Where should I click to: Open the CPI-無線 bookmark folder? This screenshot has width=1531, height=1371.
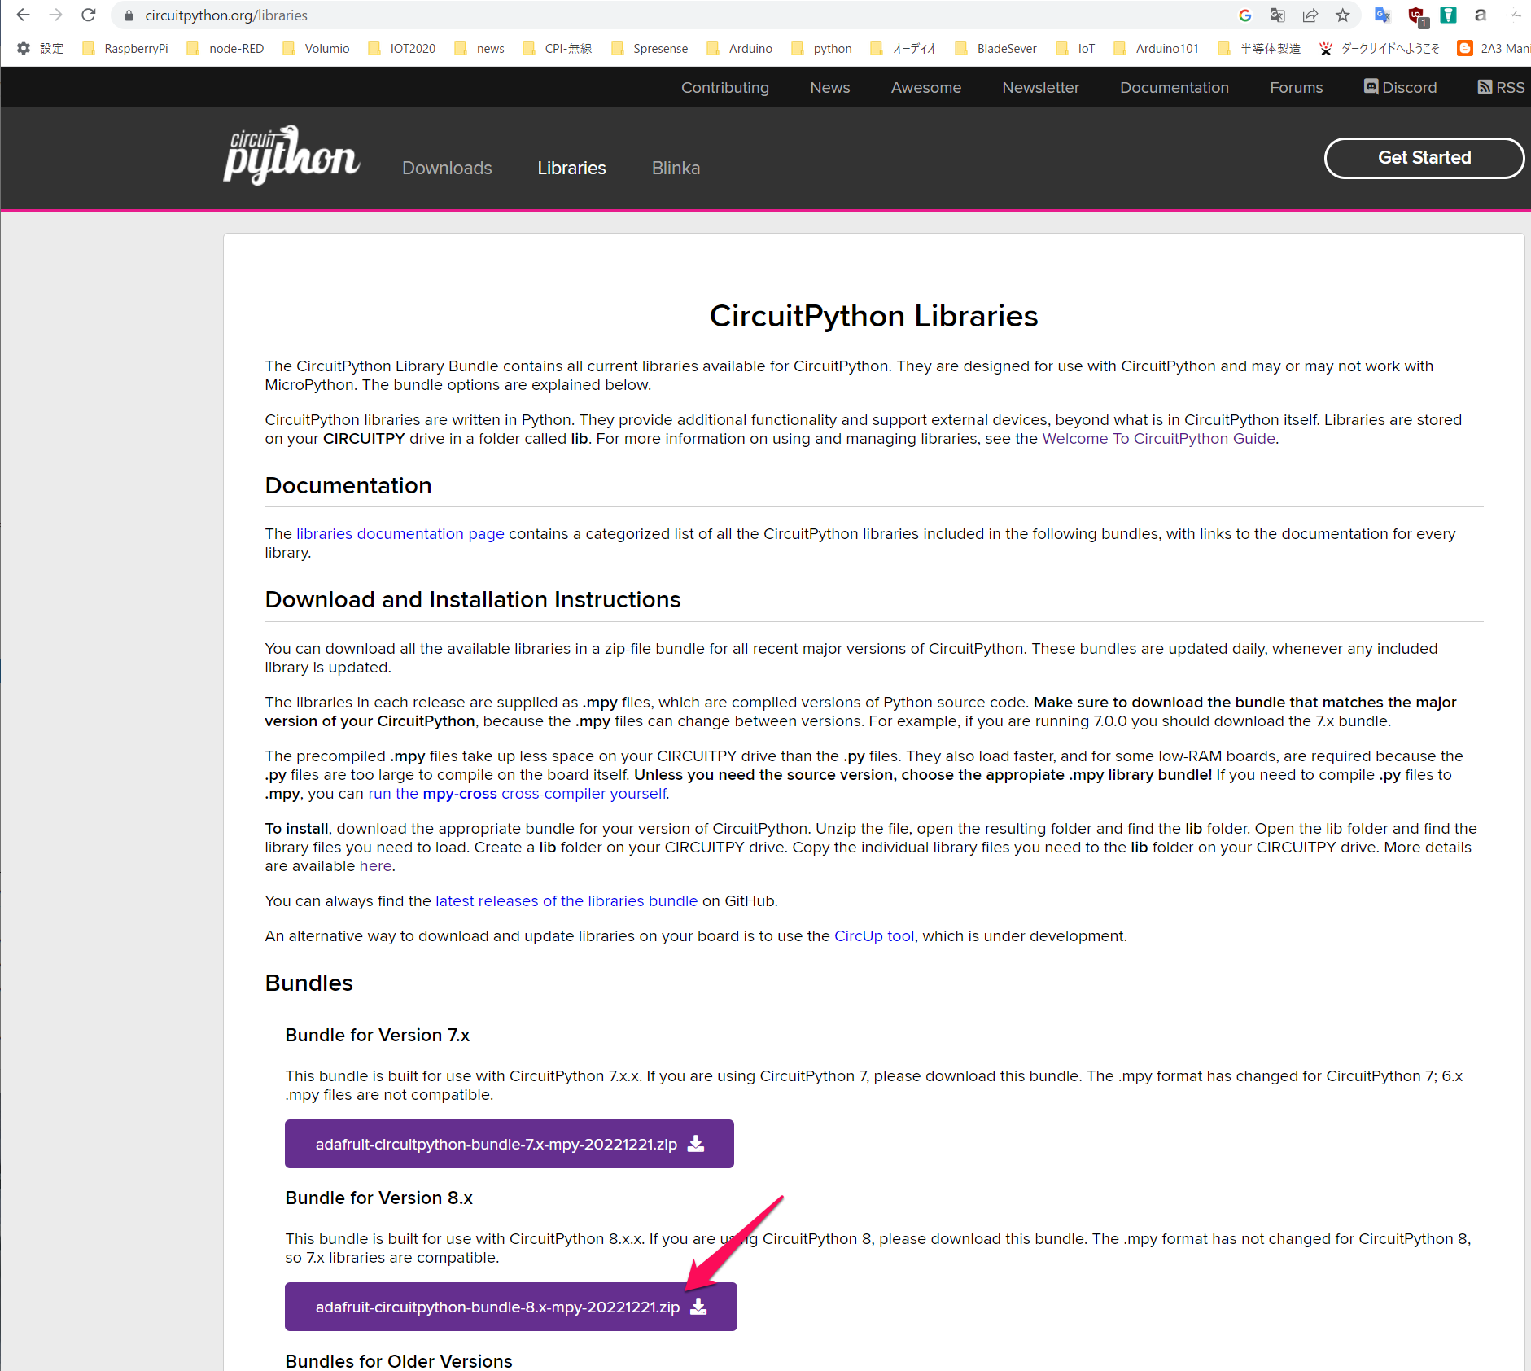[558, 49]
